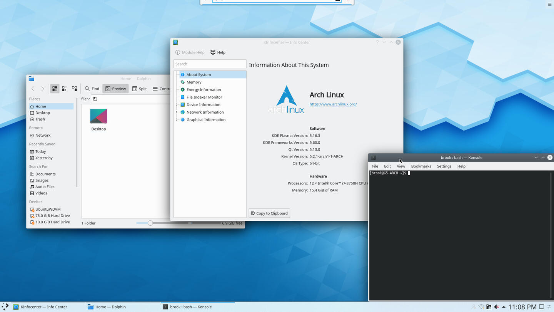
Task: Toggle Preview in Dolphin toolbar
Action: point(115,89)
